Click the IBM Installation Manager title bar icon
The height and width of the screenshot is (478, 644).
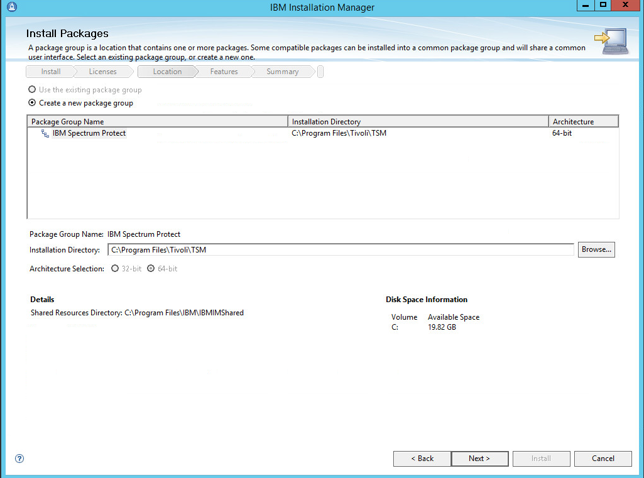6,7
